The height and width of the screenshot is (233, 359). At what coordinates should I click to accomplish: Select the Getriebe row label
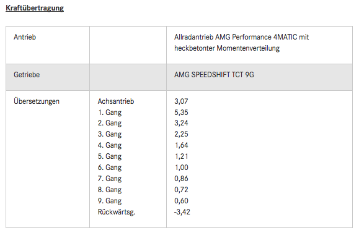(x=27, y=75)
